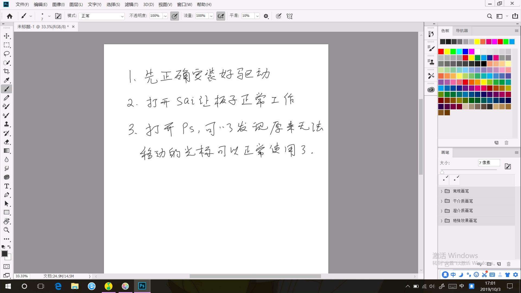This screenshot has width=521, height=293.
Task: Toggle pressure control for opacity
Action: click(175, 16)
